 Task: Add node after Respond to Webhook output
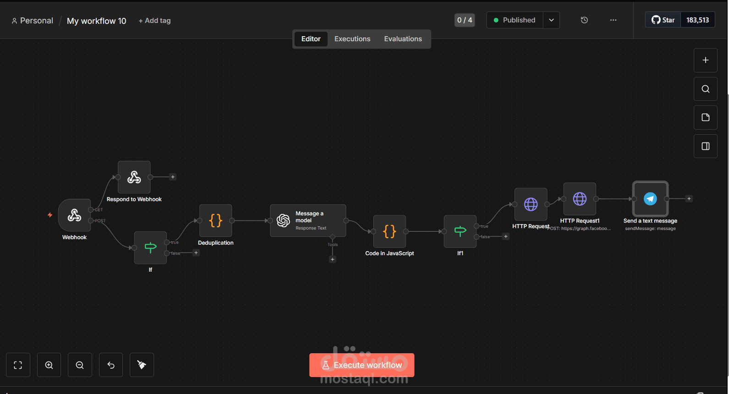(173, 177)
